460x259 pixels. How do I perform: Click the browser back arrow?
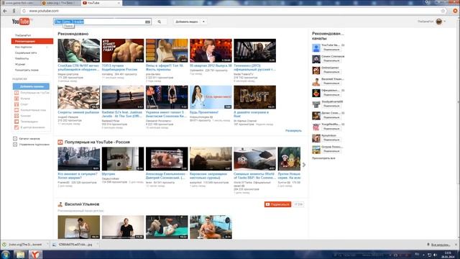coord(5,11)
